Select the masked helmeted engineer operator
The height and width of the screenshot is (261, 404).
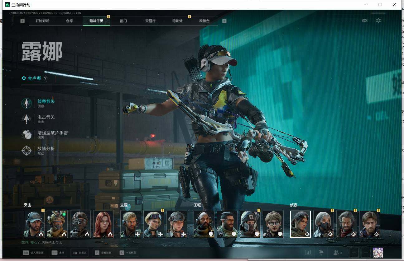(x=250, y=224)
